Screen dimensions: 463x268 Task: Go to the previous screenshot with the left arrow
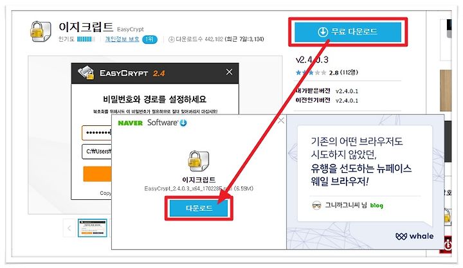(69, 228)
